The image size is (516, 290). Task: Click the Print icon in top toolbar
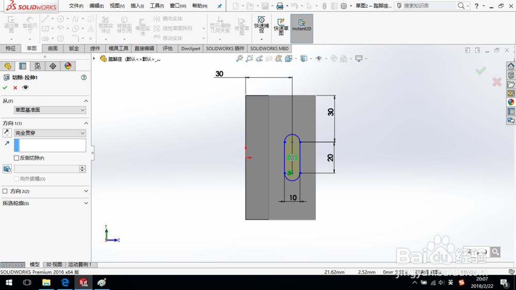click(280, 6)
